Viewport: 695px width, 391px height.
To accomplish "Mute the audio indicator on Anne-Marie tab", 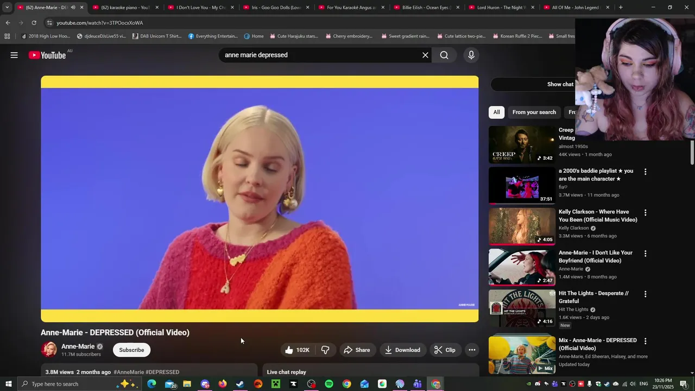I will [x=73, y=8].
